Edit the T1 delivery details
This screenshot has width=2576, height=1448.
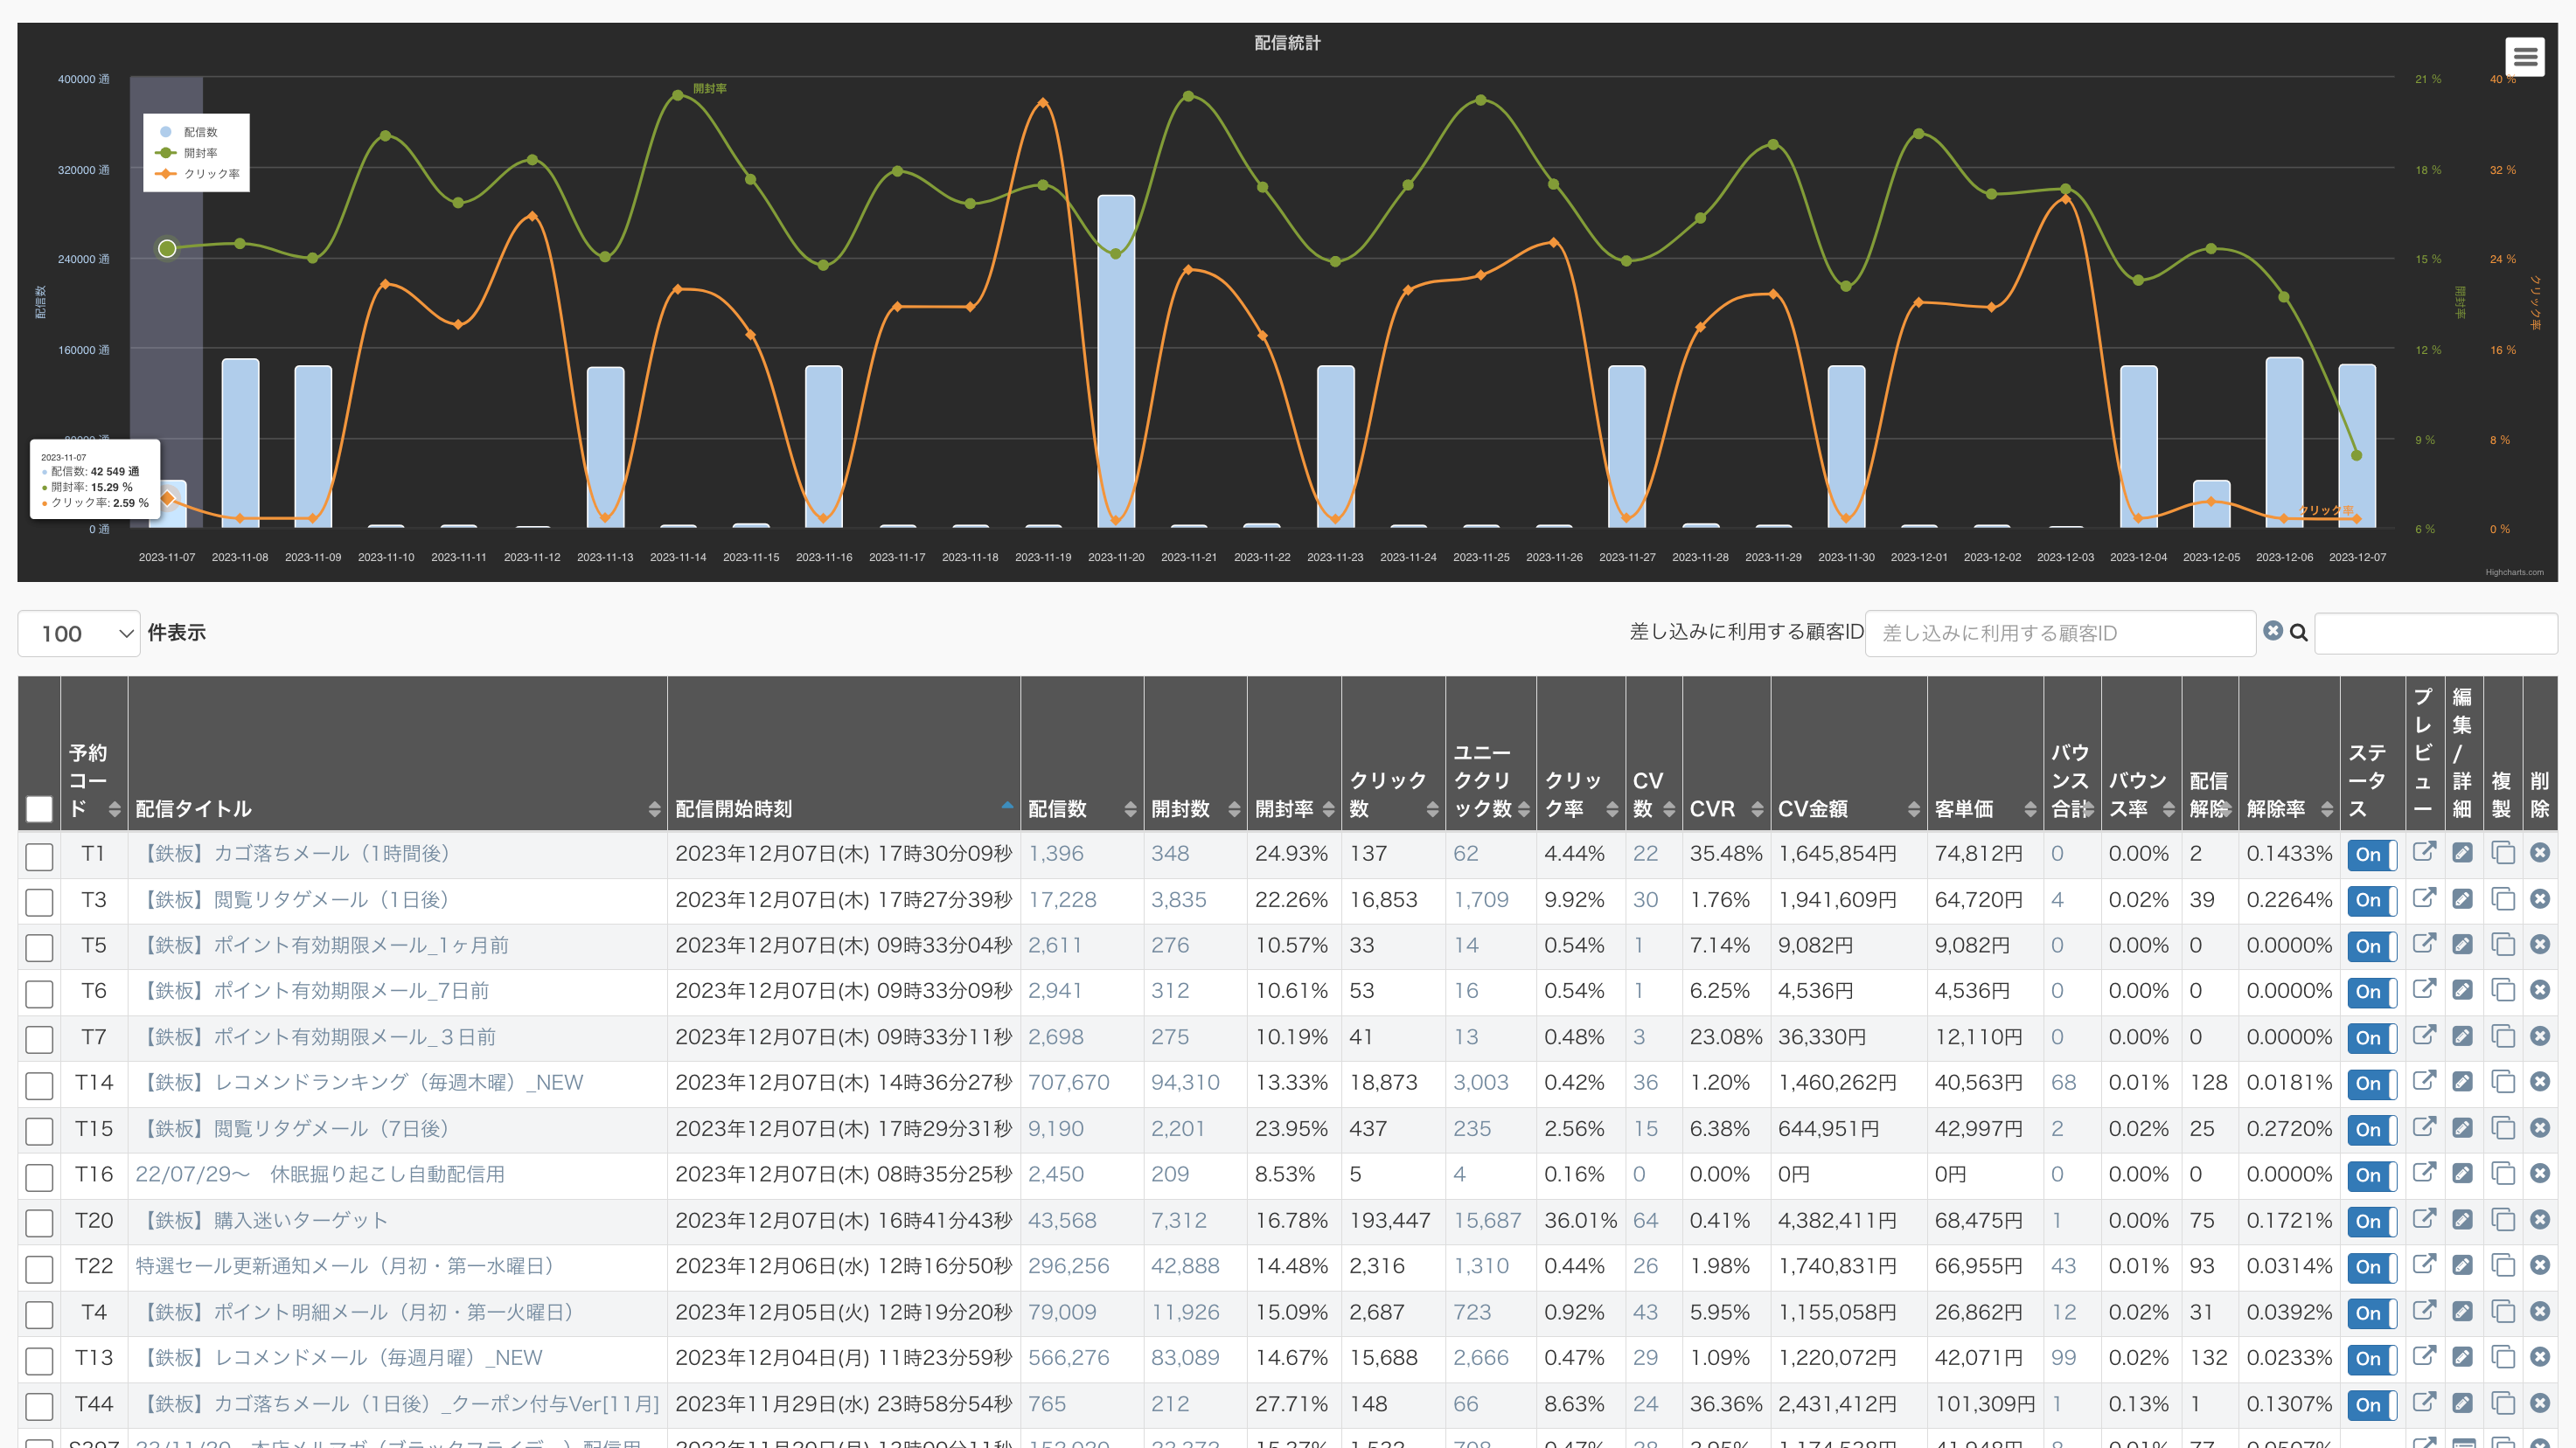[2463, 852]
